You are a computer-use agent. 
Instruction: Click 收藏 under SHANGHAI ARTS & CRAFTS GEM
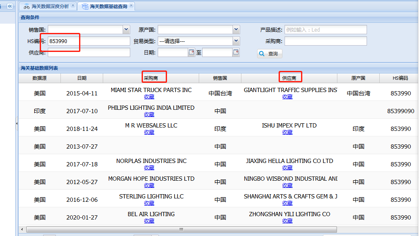pos(287,203)
